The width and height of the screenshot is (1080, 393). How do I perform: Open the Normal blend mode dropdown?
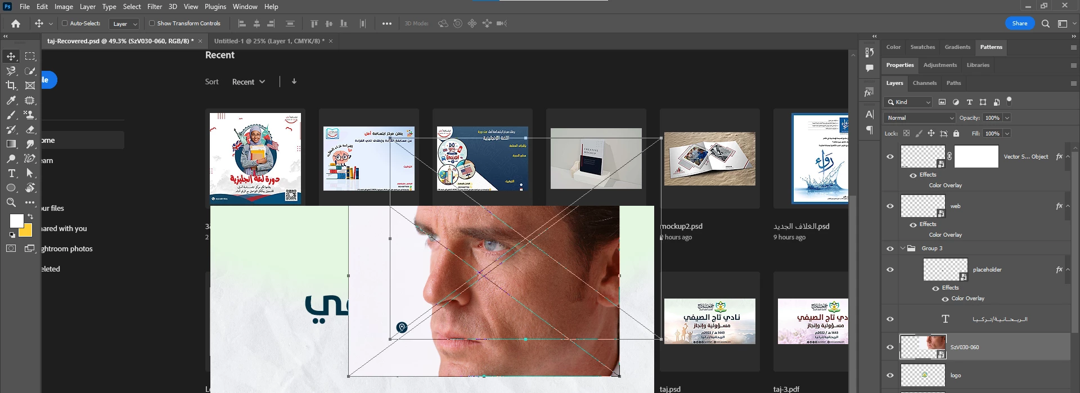pos(920,118)
